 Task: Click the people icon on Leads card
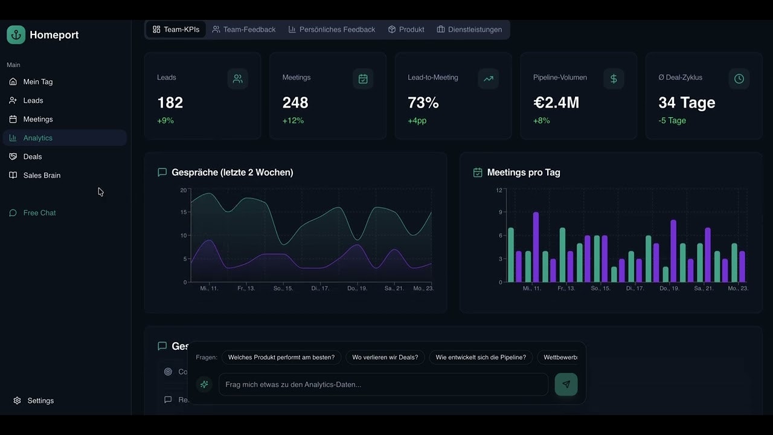tap(238, 79)
